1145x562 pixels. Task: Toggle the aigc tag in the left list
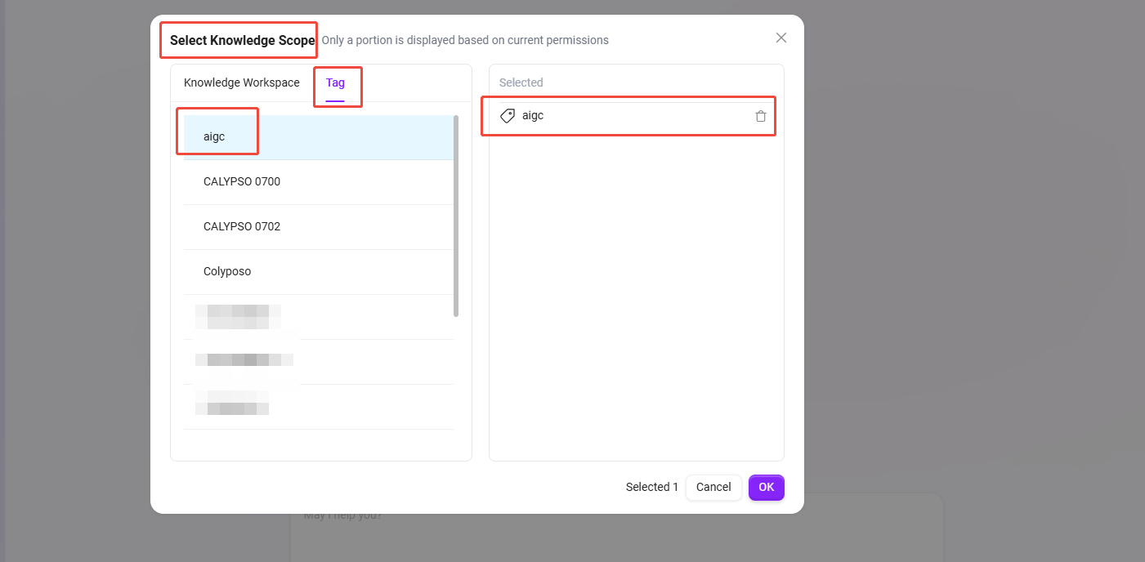(x=214, y=136)
